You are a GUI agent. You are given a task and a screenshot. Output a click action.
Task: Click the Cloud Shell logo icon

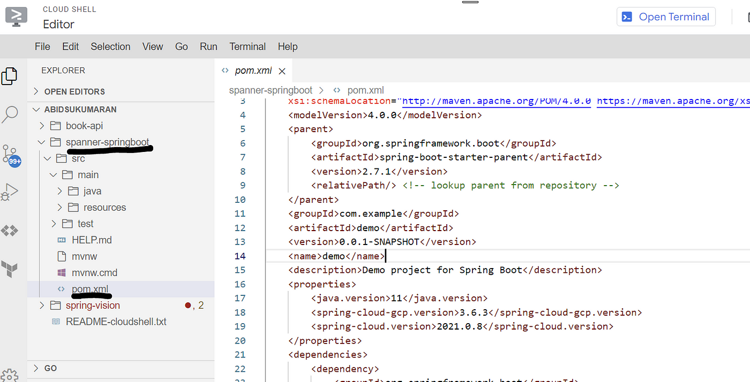[16, 16]
